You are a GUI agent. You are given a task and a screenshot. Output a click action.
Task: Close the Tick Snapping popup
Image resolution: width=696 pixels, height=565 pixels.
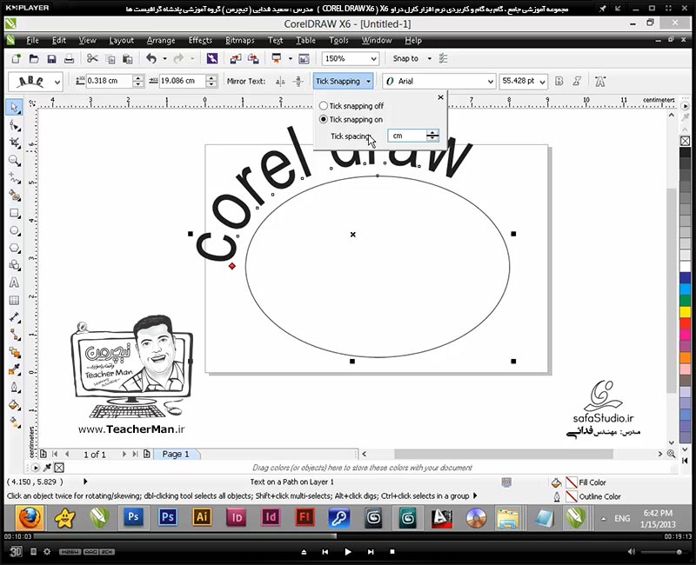pyautogui.click(x=440, y=97)
